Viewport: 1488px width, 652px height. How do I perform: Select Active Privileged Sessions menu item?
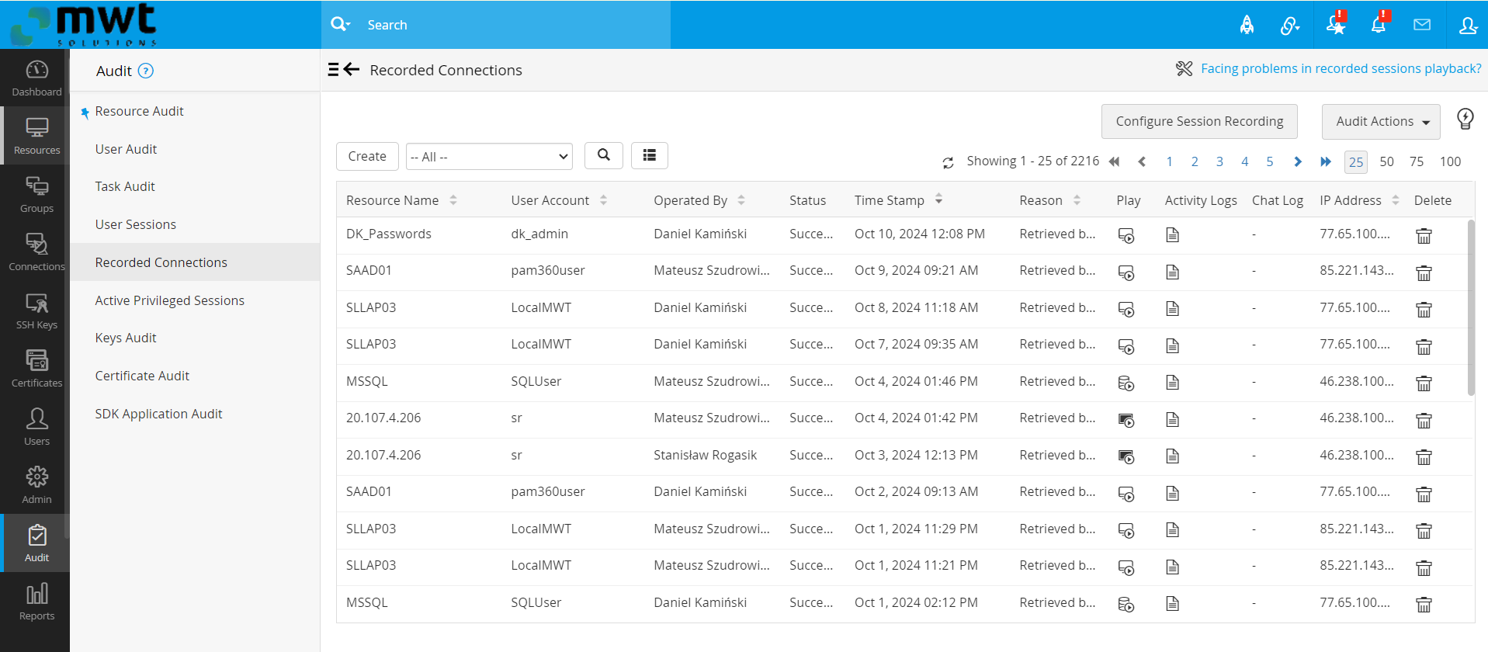[x=169, y=300]
